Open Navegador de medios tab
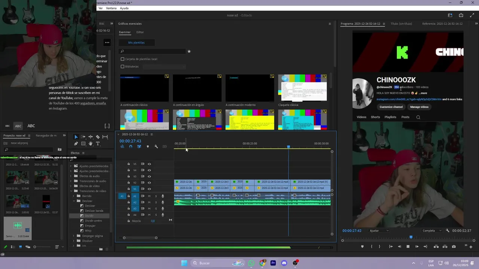Viewport: 479px width, 269px height. [x=46, y=136]
